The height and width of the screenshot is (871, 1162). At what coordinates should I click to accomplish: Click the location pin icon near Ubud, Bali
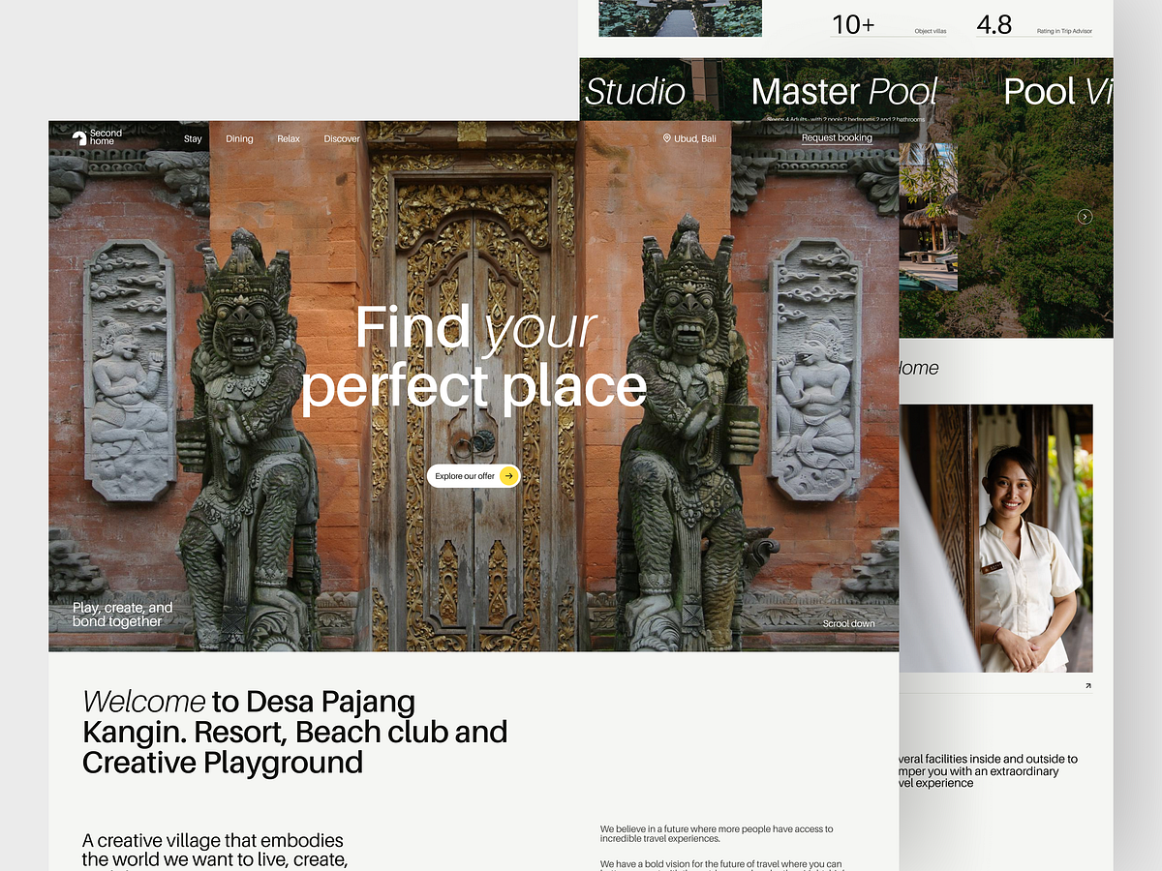coord(666,138)
